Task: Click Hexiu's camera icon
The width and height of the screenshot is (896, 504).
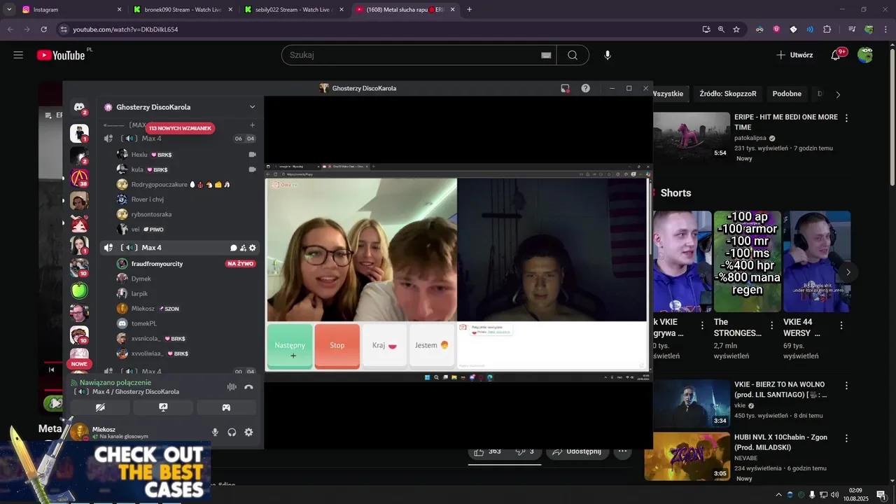Action: [252, 155]
